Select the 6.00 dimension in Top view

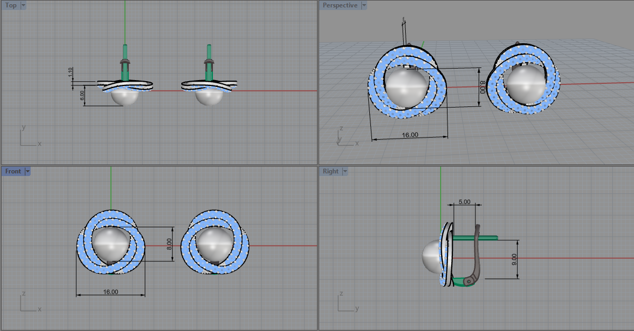click(82, 95)
